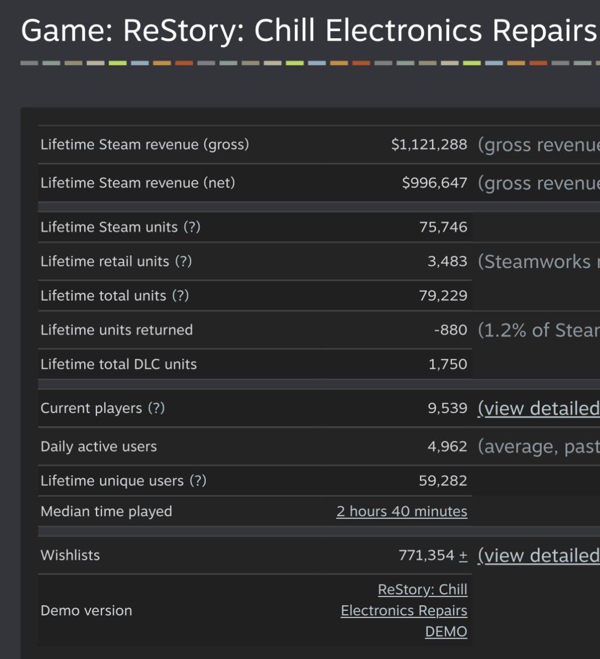Click the (?) help beside Lifetime total units
Viewport: 600px width, 659px height.
[x=181, y=296]
